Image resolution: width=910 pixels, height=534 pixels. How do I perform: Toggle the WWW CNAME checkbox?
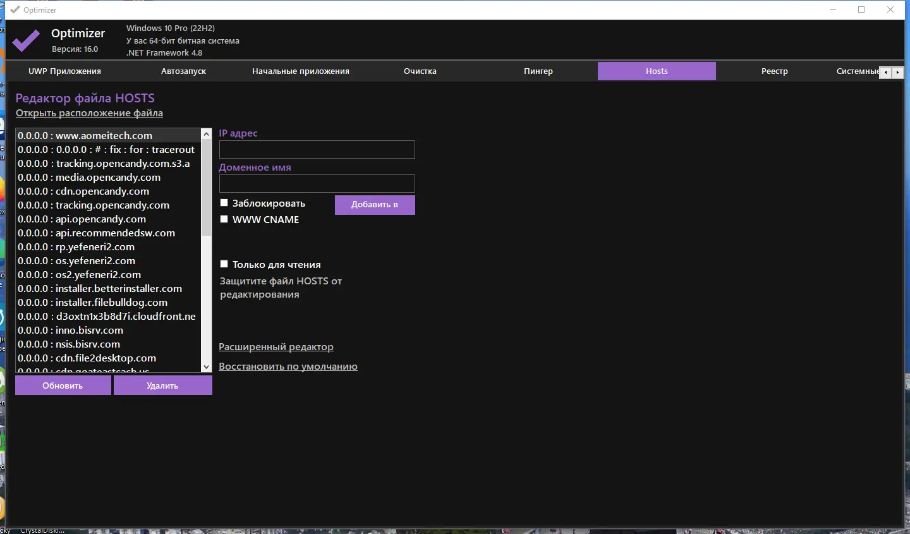(224, 219)
